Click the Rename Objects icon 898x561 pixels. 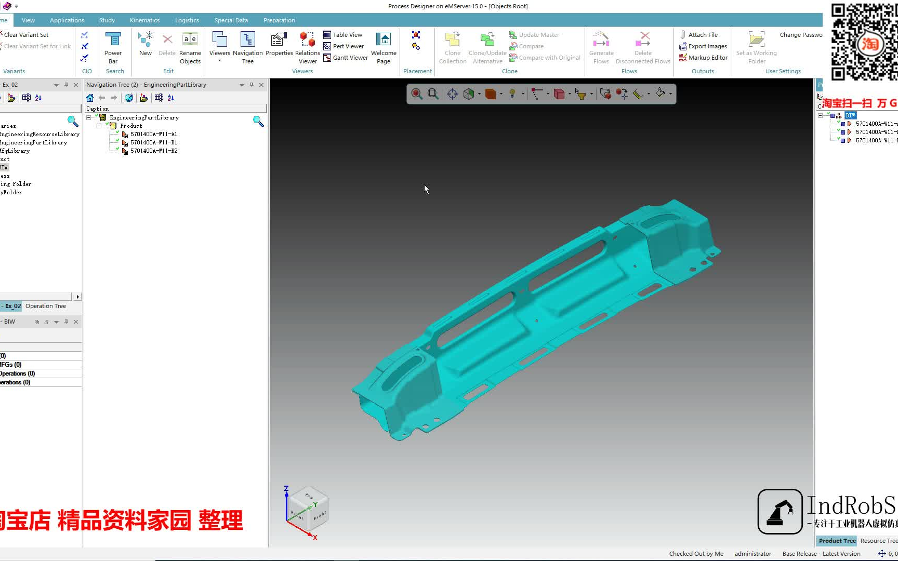click(190, 47)
